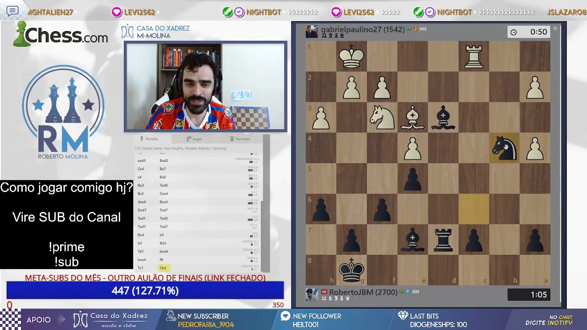The image size is (587, 330).
Task: Select the white pawn on f2
Action: pos(382,87)
